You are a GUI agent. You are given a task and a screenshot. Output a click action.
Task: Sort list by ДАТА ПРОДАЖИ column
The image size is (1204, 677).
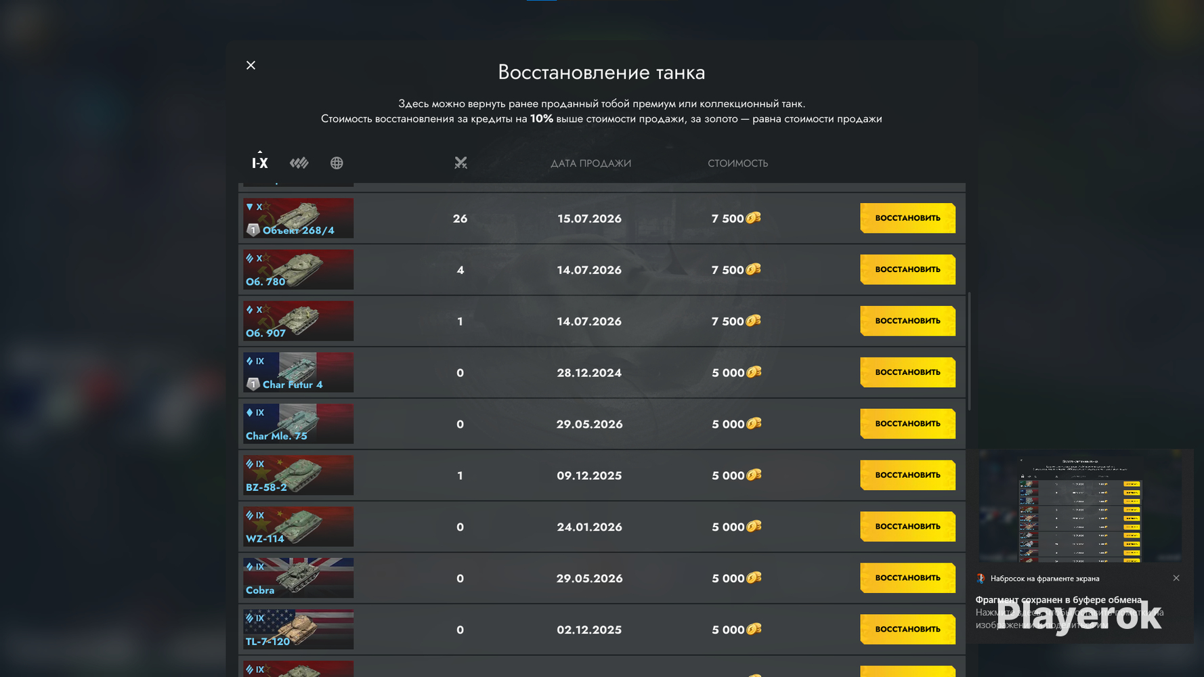tap(590, 163)
